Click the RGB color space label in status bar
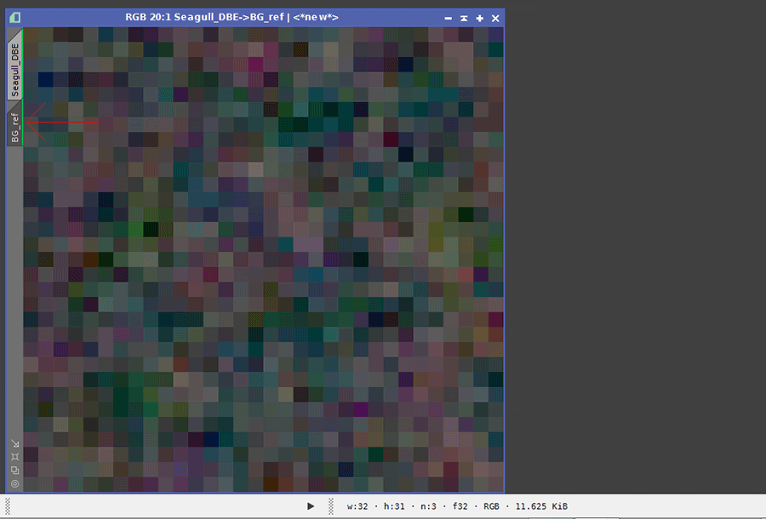 pos(491,506)
